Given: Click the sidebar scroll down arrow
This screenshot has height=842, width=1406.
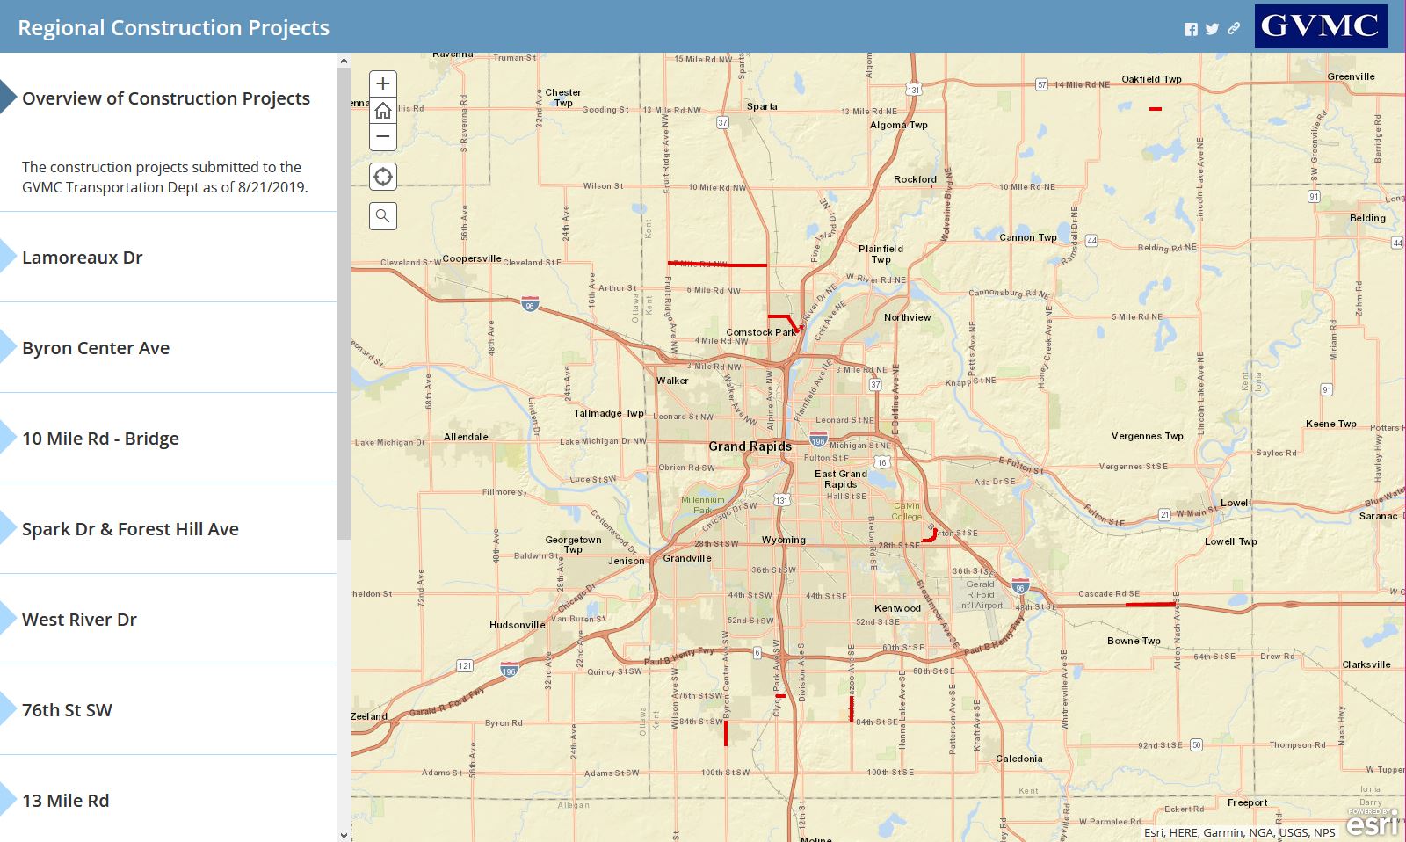Looking at the screenshot, I should click(344, 835).
